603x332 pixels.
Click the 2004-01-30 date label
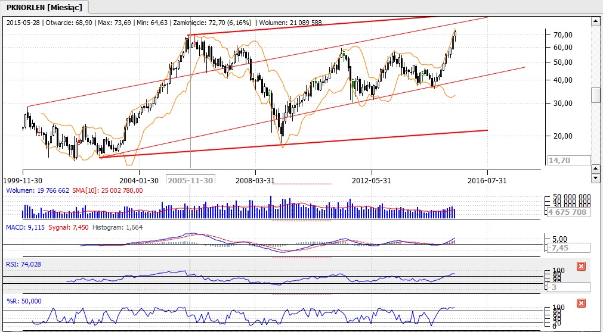coord(139,181)
